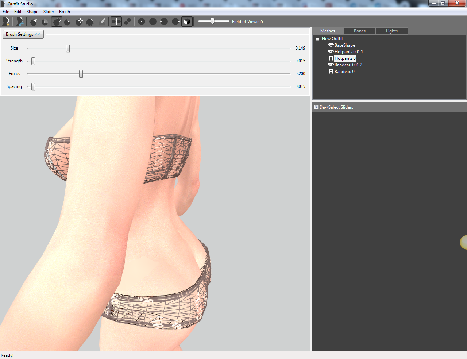The image size is (467, 359).
Task: Select the Bandeau 0 mesh row
Action: (344, 72)
